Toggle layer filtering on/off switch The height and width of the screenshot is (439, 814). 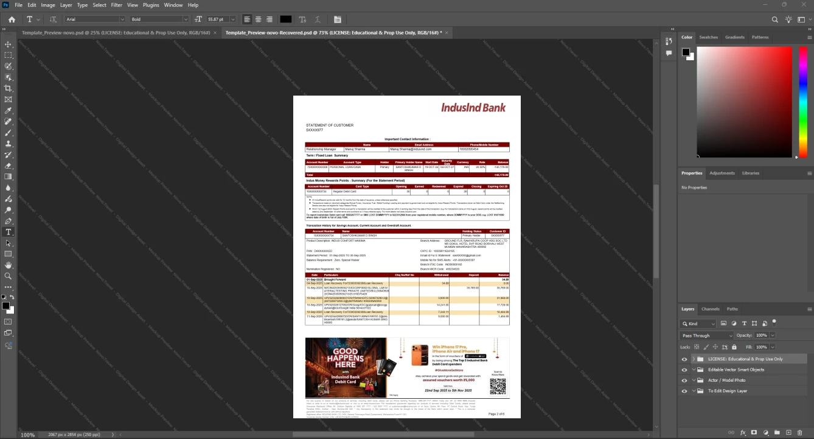coord(774,321)
